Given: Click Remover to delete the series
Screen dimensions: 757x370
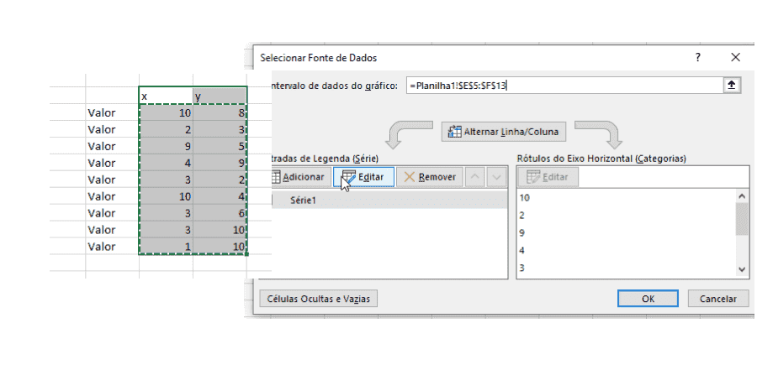Looking at the screenshot, I should [430, 177].
